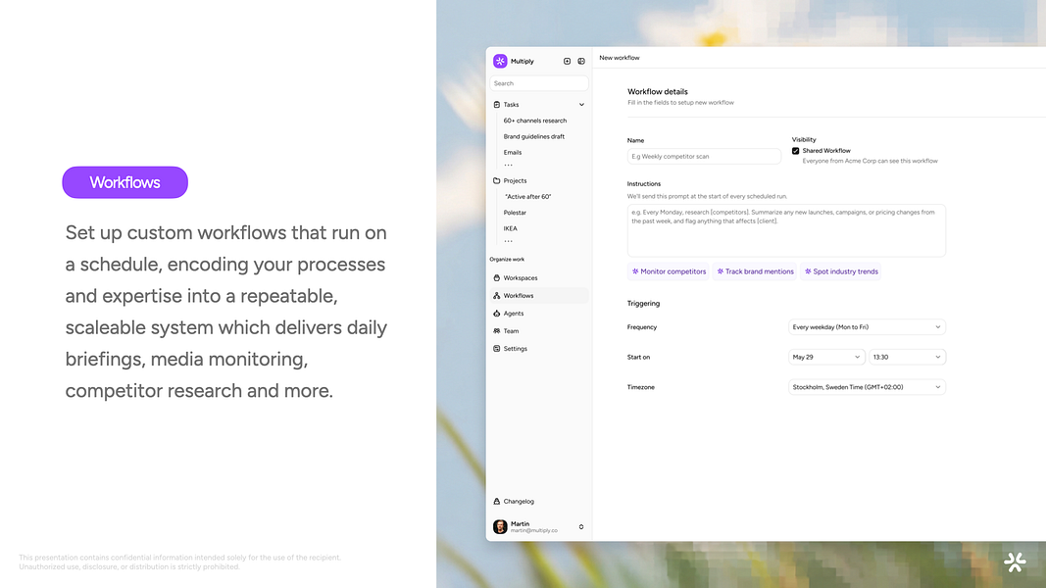Click the Tasks clipboard icon
The width and height of the screenshot is (1046, 588).
[496, 105]
